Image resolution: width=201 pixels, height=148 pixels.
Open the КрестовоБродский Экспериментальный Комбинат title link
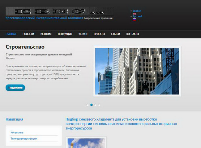tap(44, 18)
